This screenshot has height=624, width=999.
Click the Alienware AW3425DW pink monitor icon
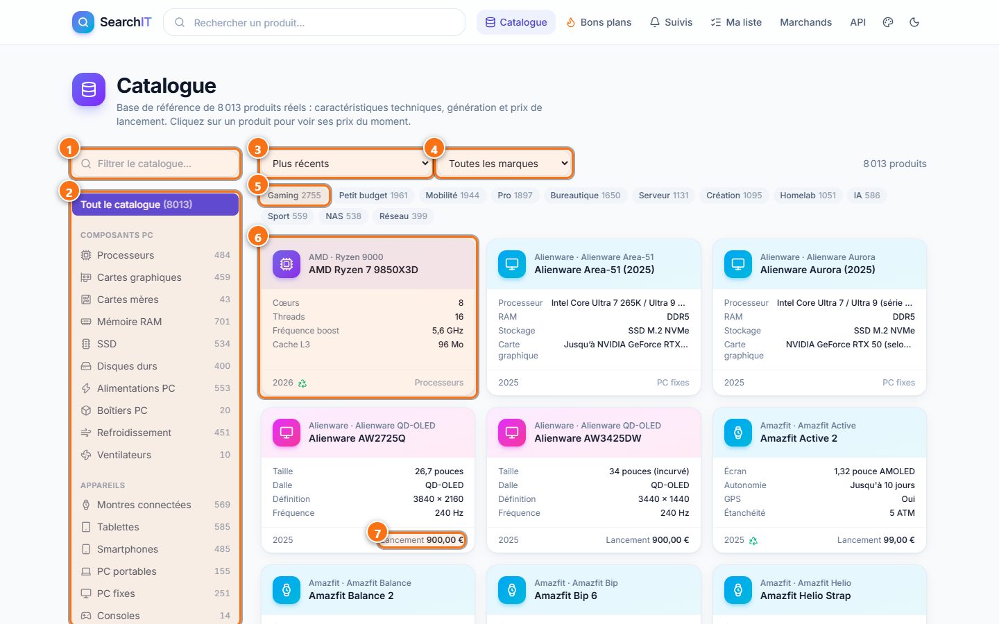coord(512,433)
